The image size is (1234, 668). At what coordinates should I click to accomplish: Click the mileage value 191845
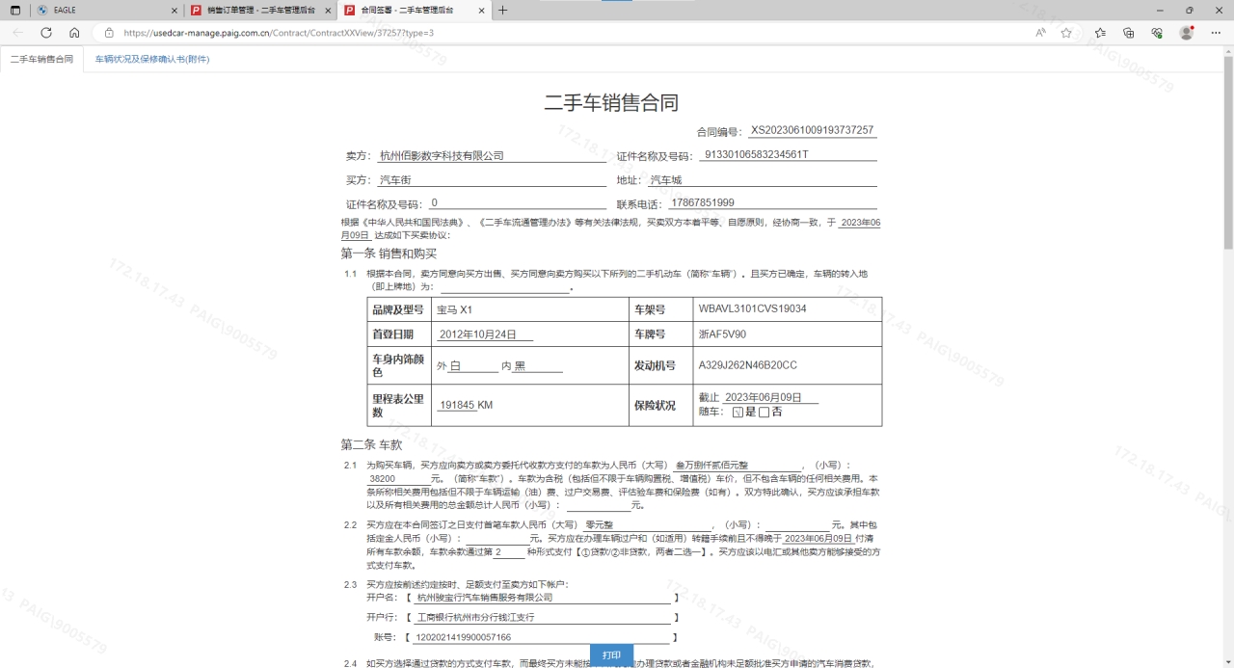pos(457,405)
